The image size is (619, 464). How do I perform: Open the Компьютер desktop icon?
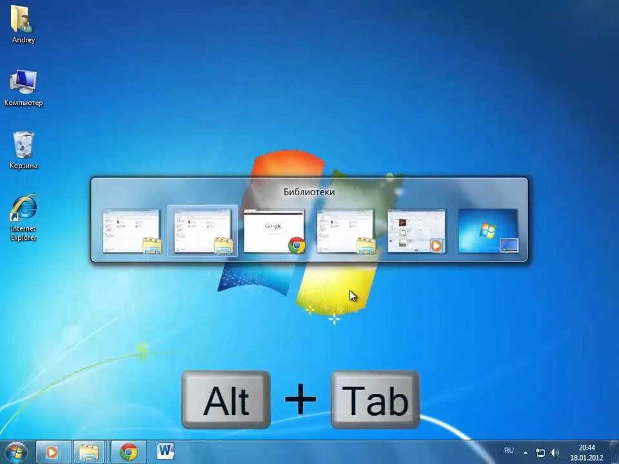tap(23, 88)
